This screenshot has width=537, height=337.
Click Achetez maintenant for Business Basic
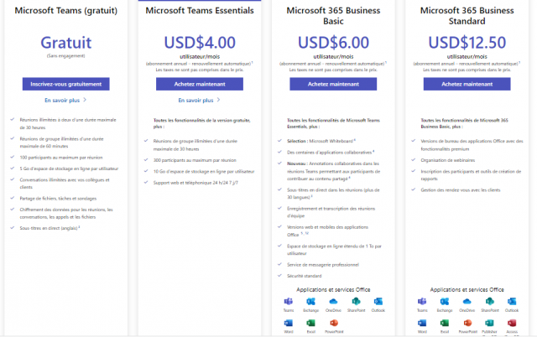[x=333, y=84]
